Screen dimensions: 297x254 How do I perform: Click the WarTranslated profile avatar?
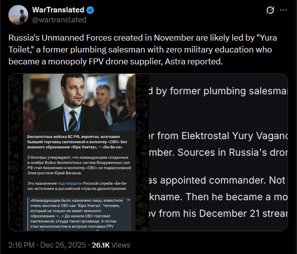tap(18, 14)
